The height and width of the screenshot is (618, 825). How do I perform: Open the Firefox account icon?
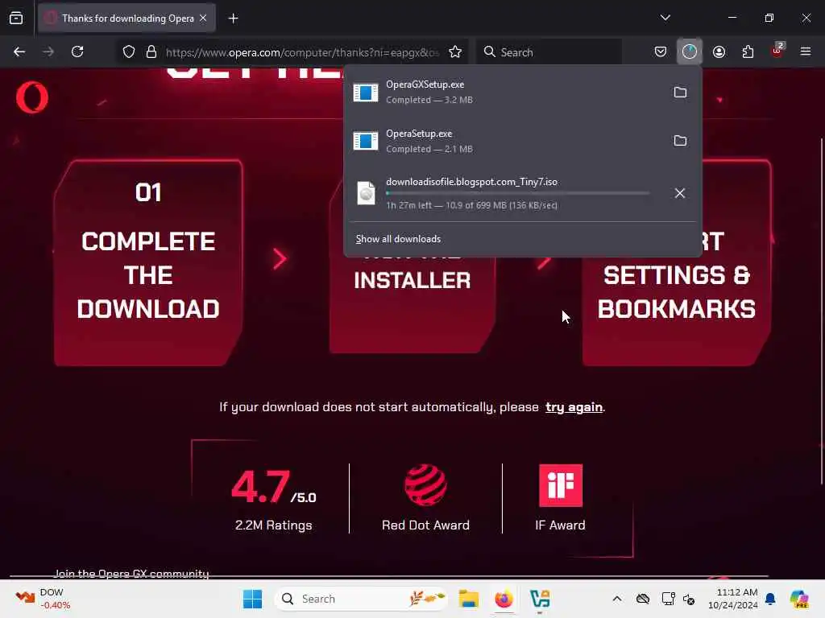click(719, 51)
